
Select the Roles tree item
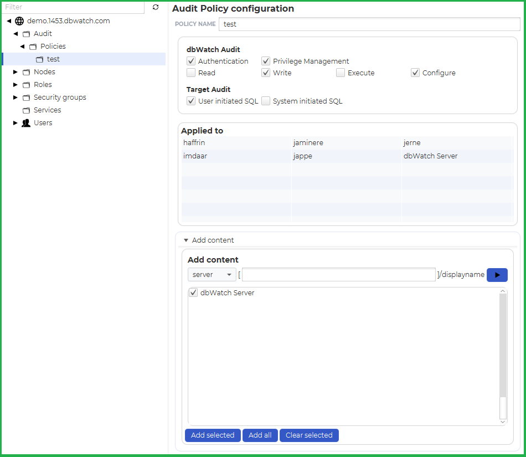[43, 85]
